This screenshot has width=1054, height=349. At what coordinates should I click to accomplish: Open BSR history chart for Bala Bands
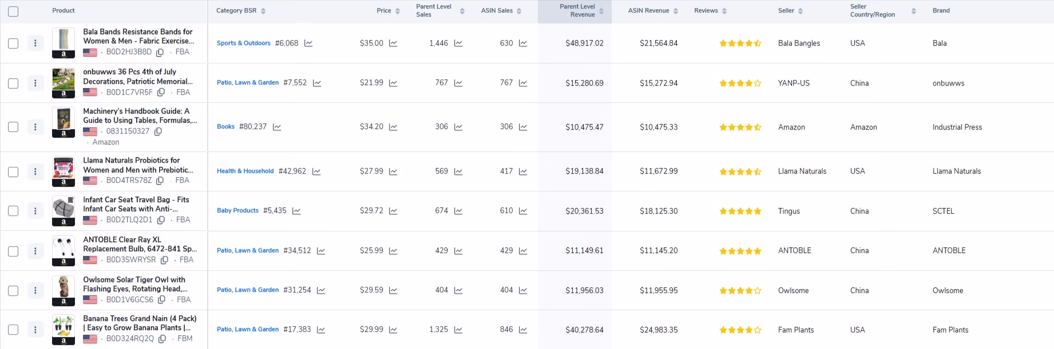click(308, 43)
